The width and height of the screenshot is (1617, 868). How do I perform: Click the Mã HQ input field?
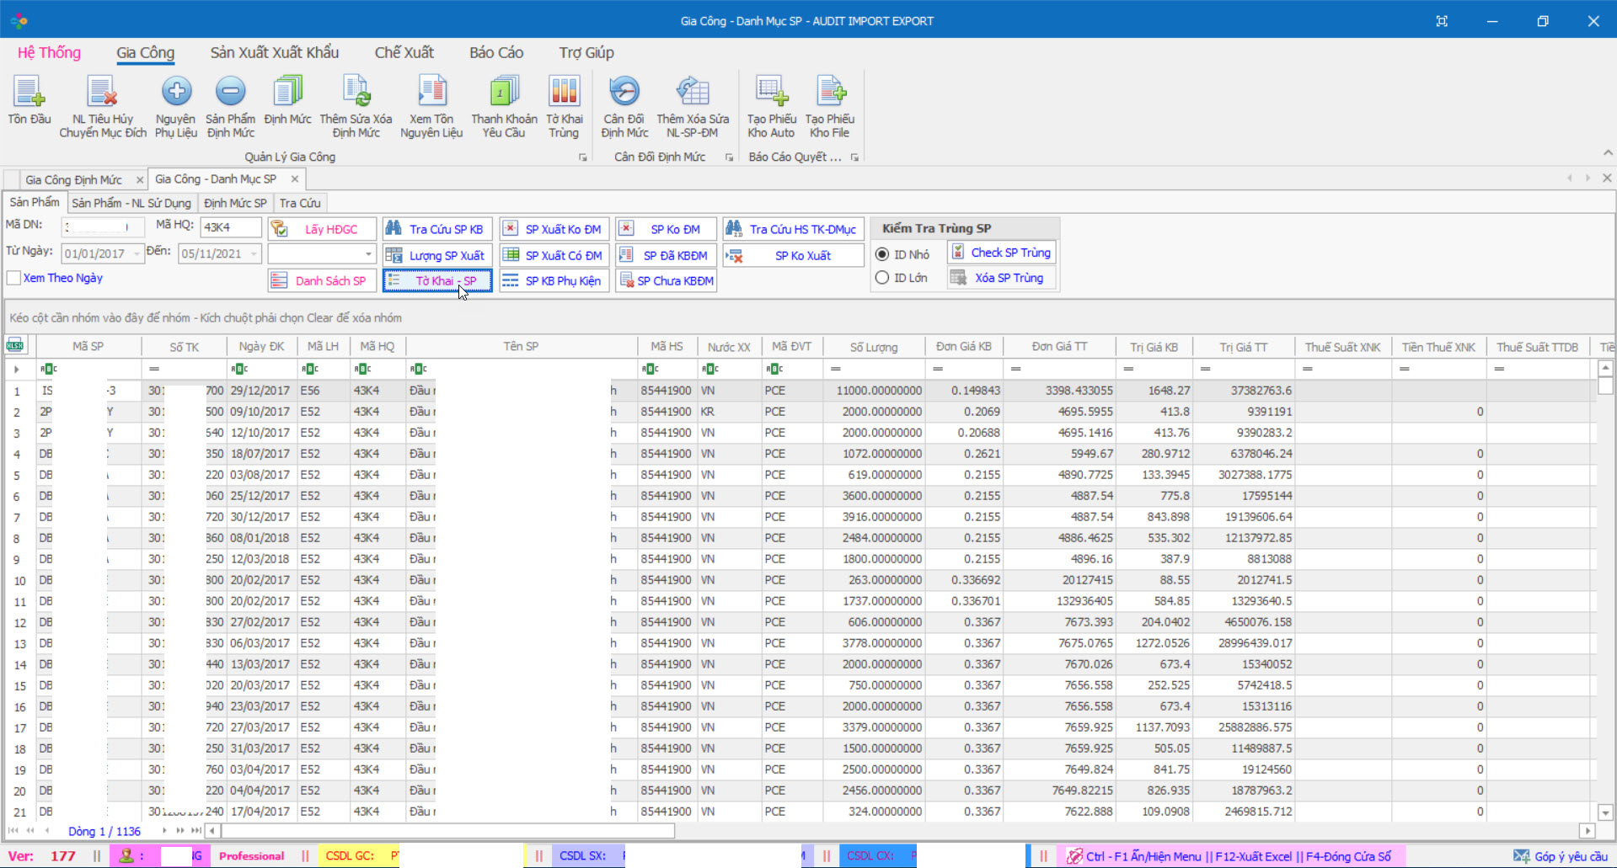230,227
